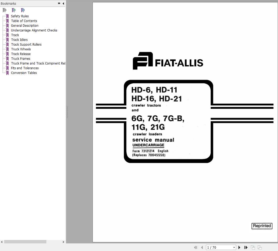Click the '(Replaces 70645550)' line
278x251 pixels.
(x=149, y=155)
